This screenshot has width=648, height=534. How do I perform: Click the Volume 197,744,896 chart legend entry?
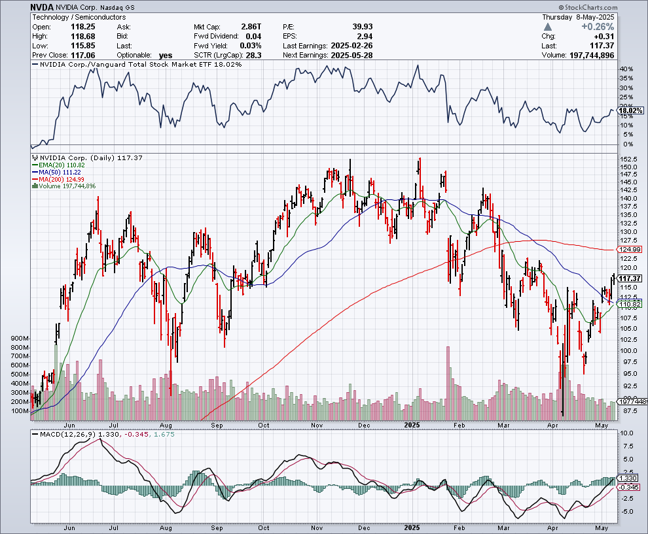coord(67,186)
